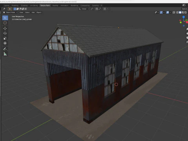Select the Texture Paint workspace tab
This screenshot has width=188, height=141.
click(45, 5)
